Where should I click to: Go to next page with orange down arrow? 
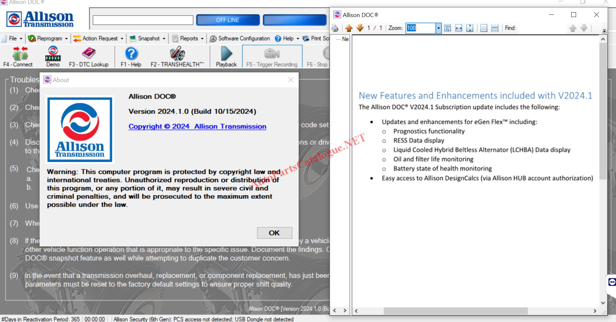(x=360, y=28)
